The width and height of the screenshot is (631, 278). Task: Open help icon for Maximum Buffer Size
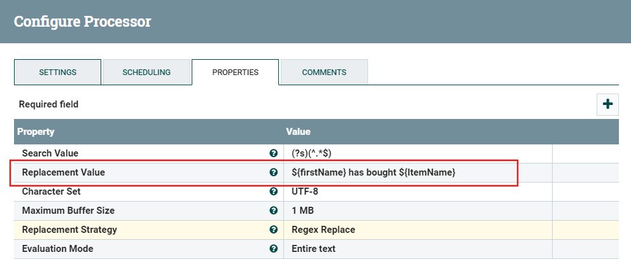click(274, 211)
